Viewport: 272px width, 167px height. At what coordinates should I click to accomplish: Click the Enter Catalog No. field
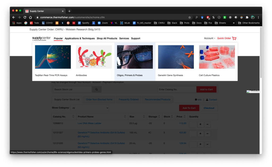pos(177,89)
